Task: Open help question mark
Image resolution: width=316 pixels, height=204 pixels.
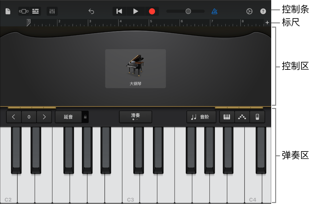Action: tap(263, 11)
